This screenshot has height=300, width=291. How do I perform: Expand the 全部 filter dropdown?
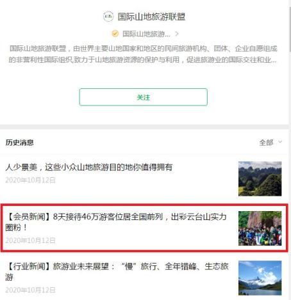point(270,143)
